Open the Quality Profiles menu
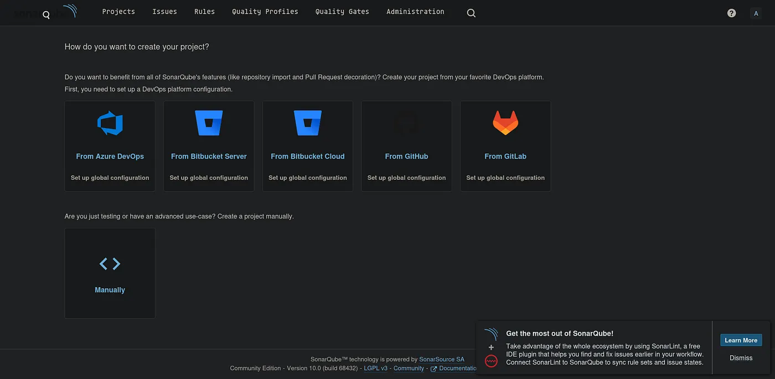The height and width of the screenshot is (379, 775). [265, 12]
